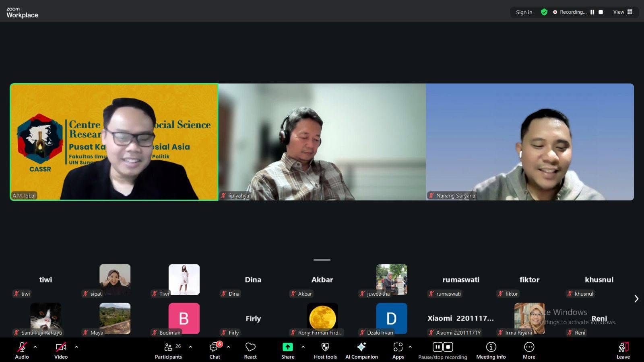
Task: Click the React heart icon
Action: 250,350
